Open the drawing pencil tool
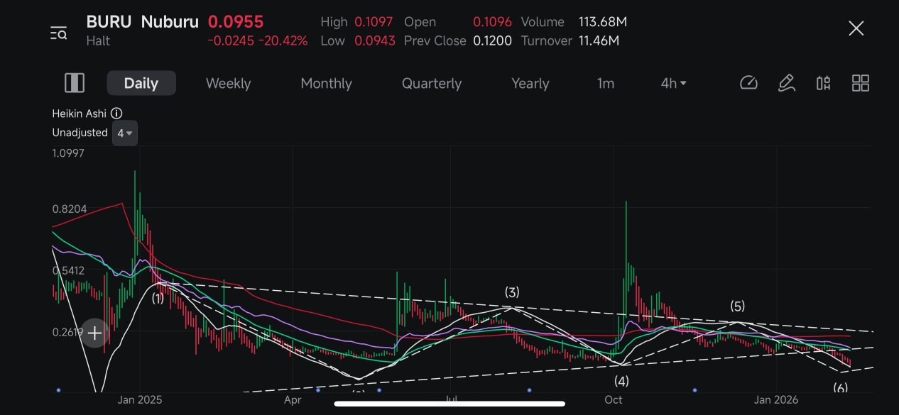Image resolution: width=899 pixels, height=415 pixels. tap(786, 83)
